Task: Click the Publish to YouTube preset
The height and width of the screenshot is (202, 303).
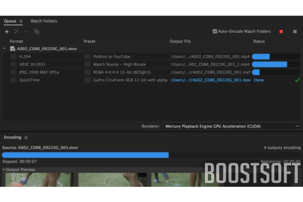Action: pos(112,57)
